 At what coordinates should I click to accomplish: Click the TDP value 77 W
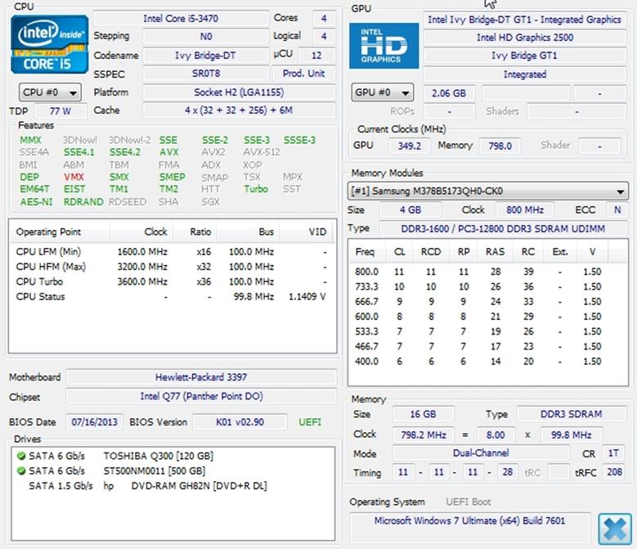coord(61,111)
